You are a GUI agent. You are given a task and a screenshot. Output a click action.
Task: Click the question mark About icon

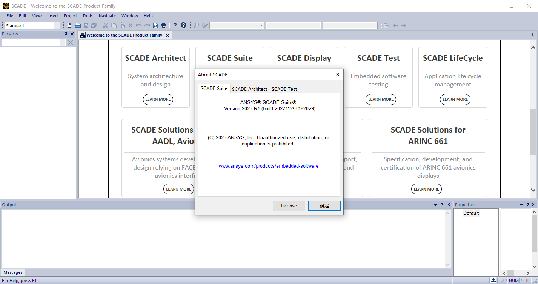click(x=175, y=25)
